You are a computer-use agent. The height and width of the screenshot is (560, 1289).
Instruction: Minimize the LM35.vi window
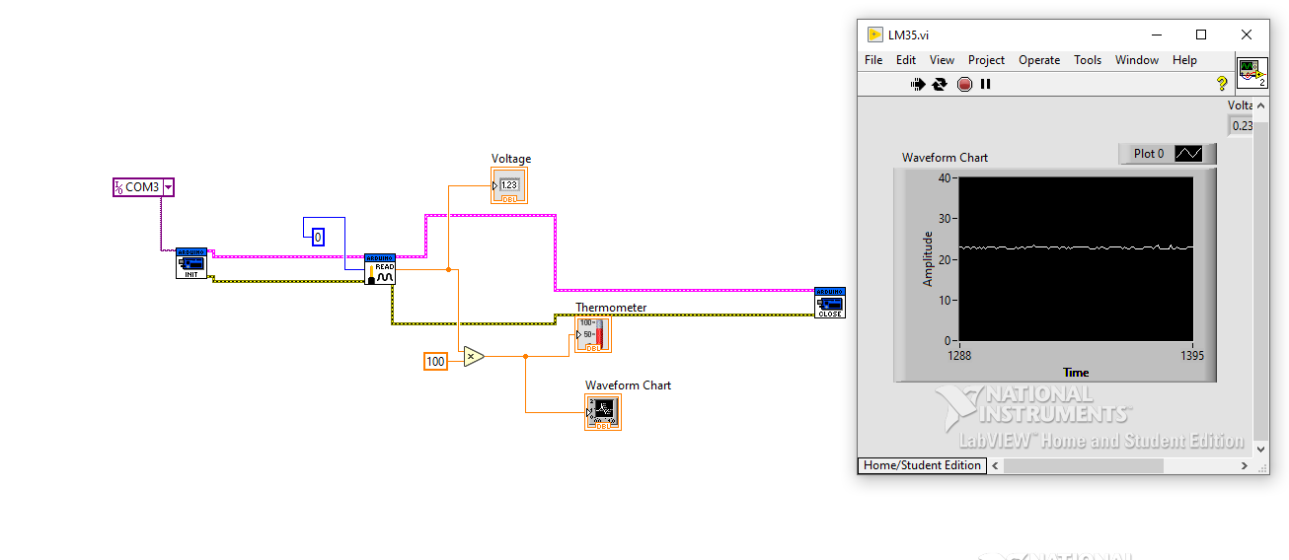[x=1156, y=35]
